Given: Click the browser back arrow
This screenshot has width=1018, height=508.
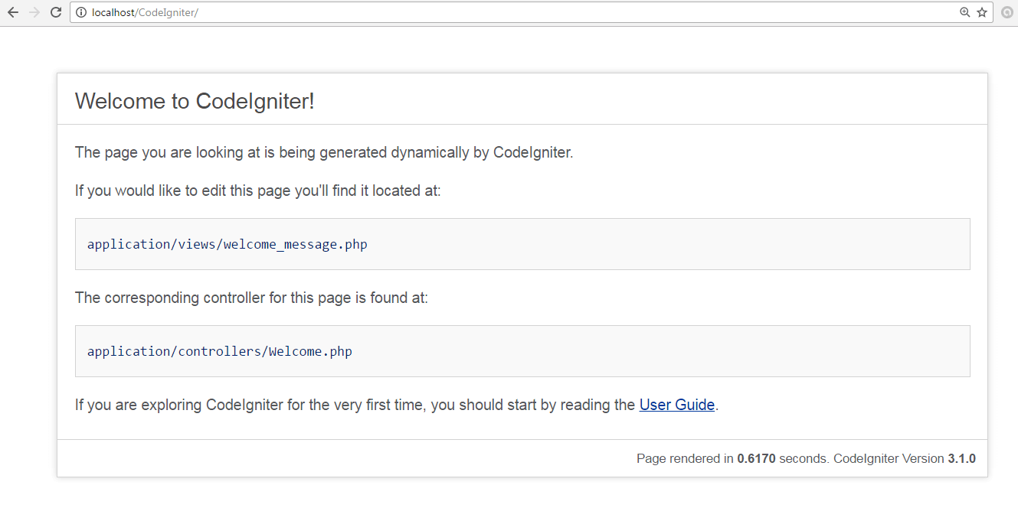Looking at the screenshot, I should pyautogui.click(x=13, y=12).
